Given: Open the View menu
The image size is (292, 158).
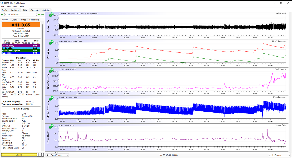Looking at the screenshot, I should point(9,6).
